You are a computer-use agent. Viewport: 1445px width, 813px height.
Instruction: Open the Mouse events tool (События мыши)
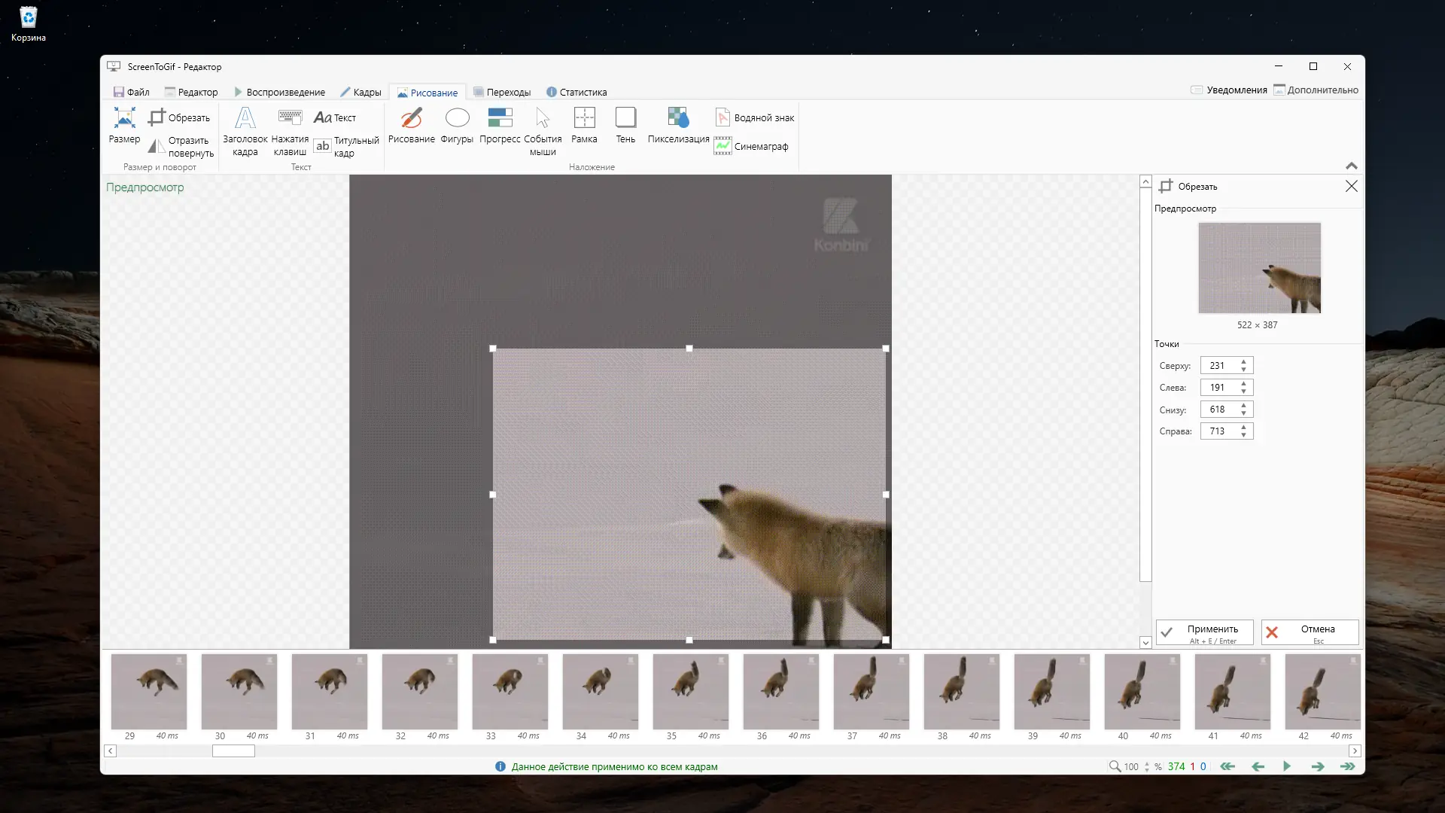click(543, 129)
